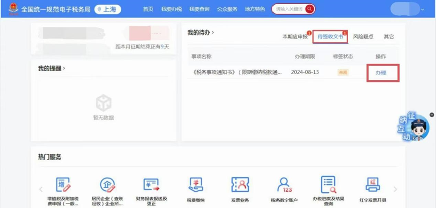Open 增值税及附加税费申报 service icon

point(63,185)
